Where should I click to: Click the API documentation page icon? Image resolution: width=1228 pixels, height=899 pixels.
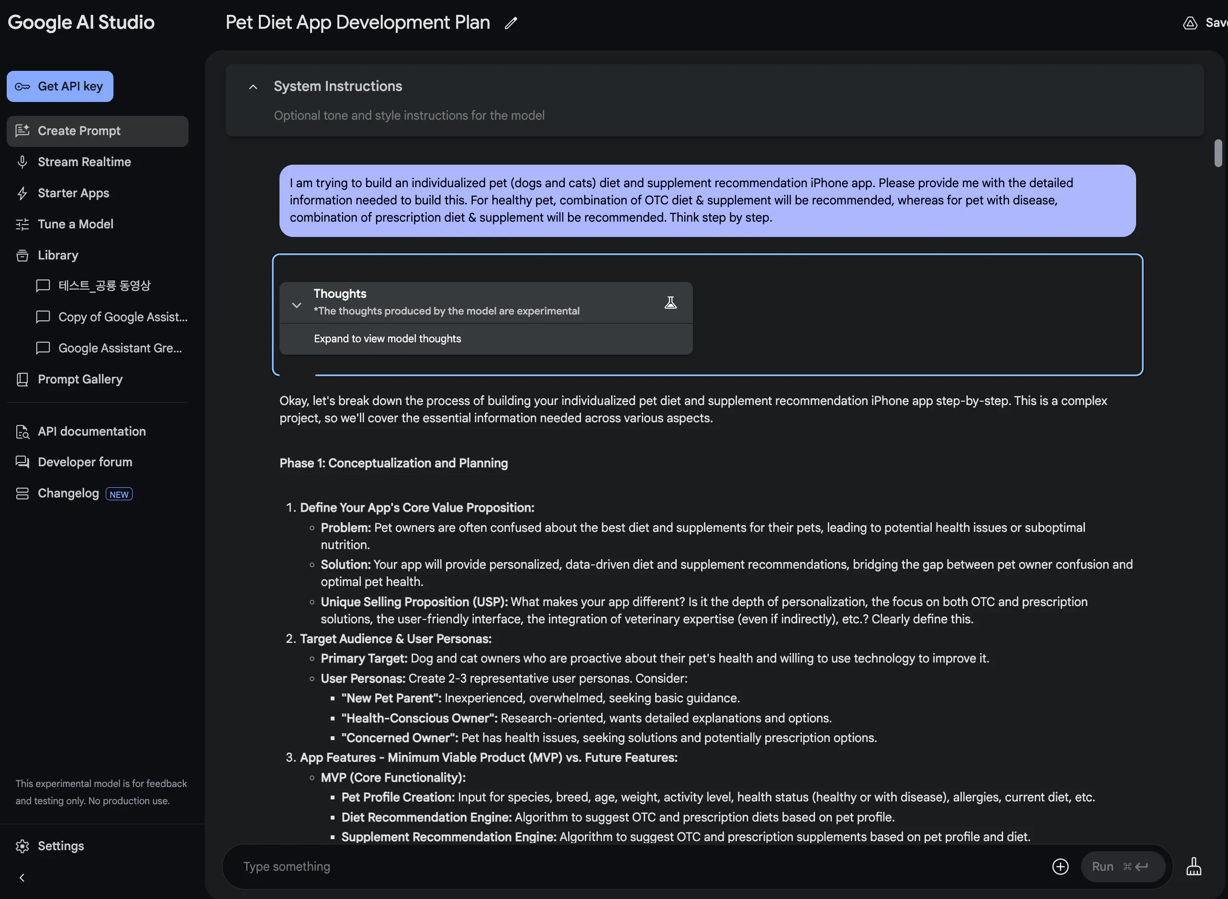[22, 432]
